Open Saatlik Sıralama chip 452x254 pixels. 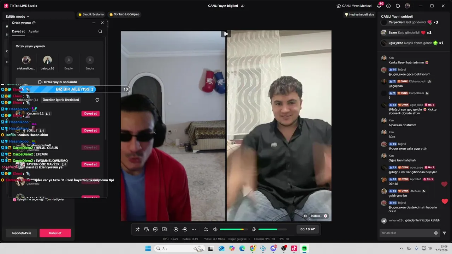pos(91,14)
